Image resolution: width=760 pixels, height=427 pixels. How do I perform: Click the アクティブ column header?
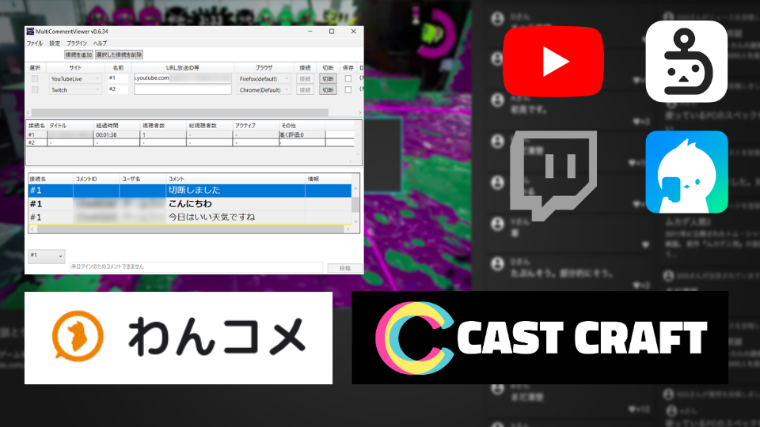tap(256, 126)
